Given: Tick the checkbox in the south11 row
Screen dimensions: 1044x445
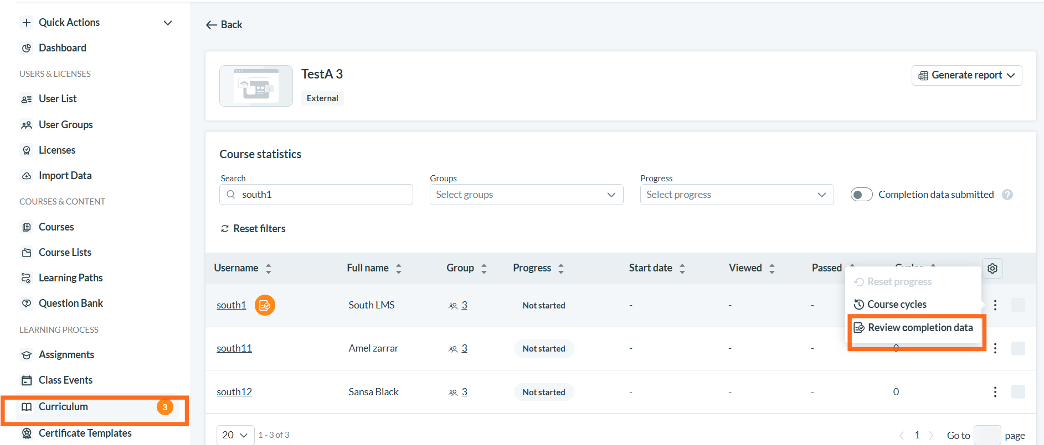Looking at the screenshot, I should [1018, 348].
